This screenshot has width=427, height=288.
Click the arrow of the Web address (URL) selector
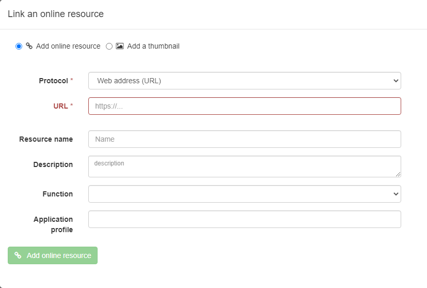[396, 81]
